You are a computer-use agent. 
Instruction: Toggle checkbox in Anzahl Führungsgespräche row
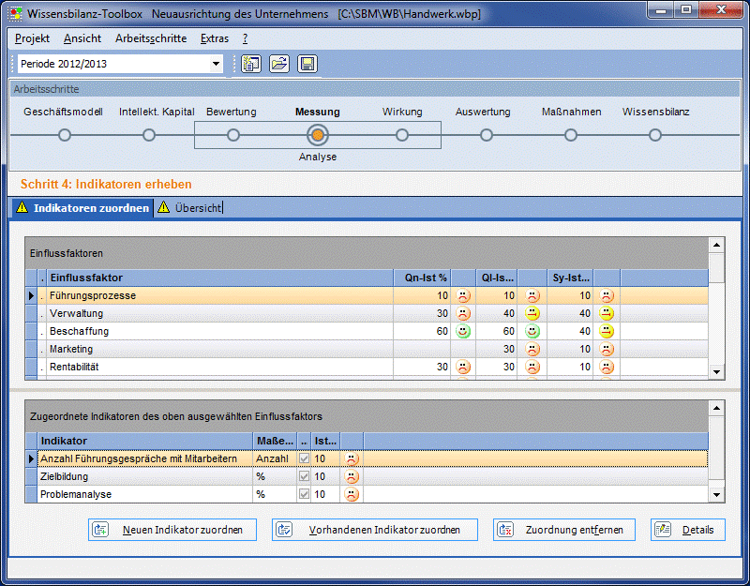(304, 458)
